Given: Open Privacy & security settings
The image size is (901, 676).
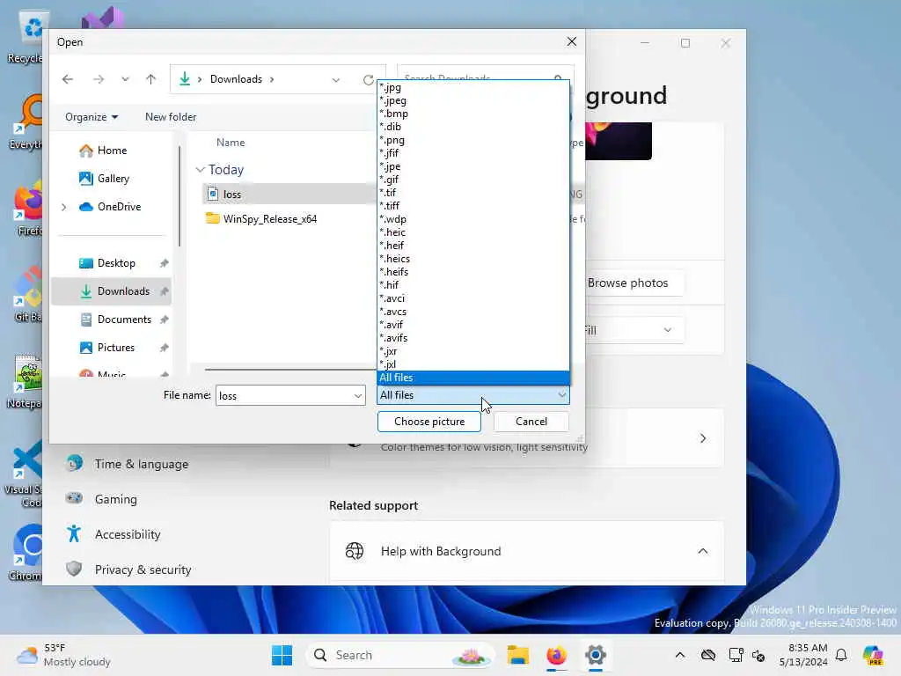Looking at the screenshot, I should (x=143, y=570).
